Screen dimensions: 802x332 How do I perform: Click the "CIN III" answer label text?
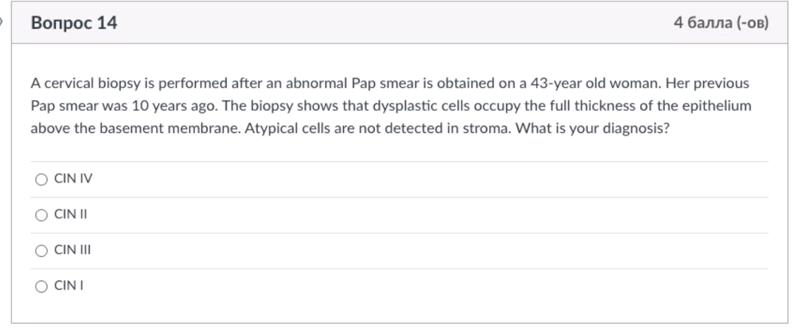67,250
